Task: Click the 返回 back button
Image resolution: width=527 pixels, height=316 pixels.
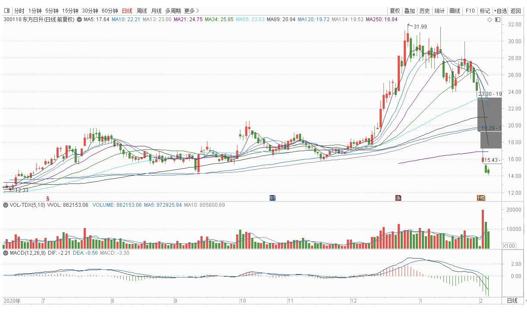Action: [516, 11]
